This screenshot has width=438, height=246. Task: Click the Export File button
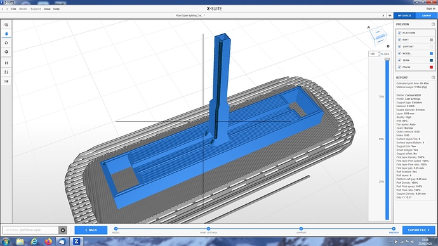coord(419,230)
